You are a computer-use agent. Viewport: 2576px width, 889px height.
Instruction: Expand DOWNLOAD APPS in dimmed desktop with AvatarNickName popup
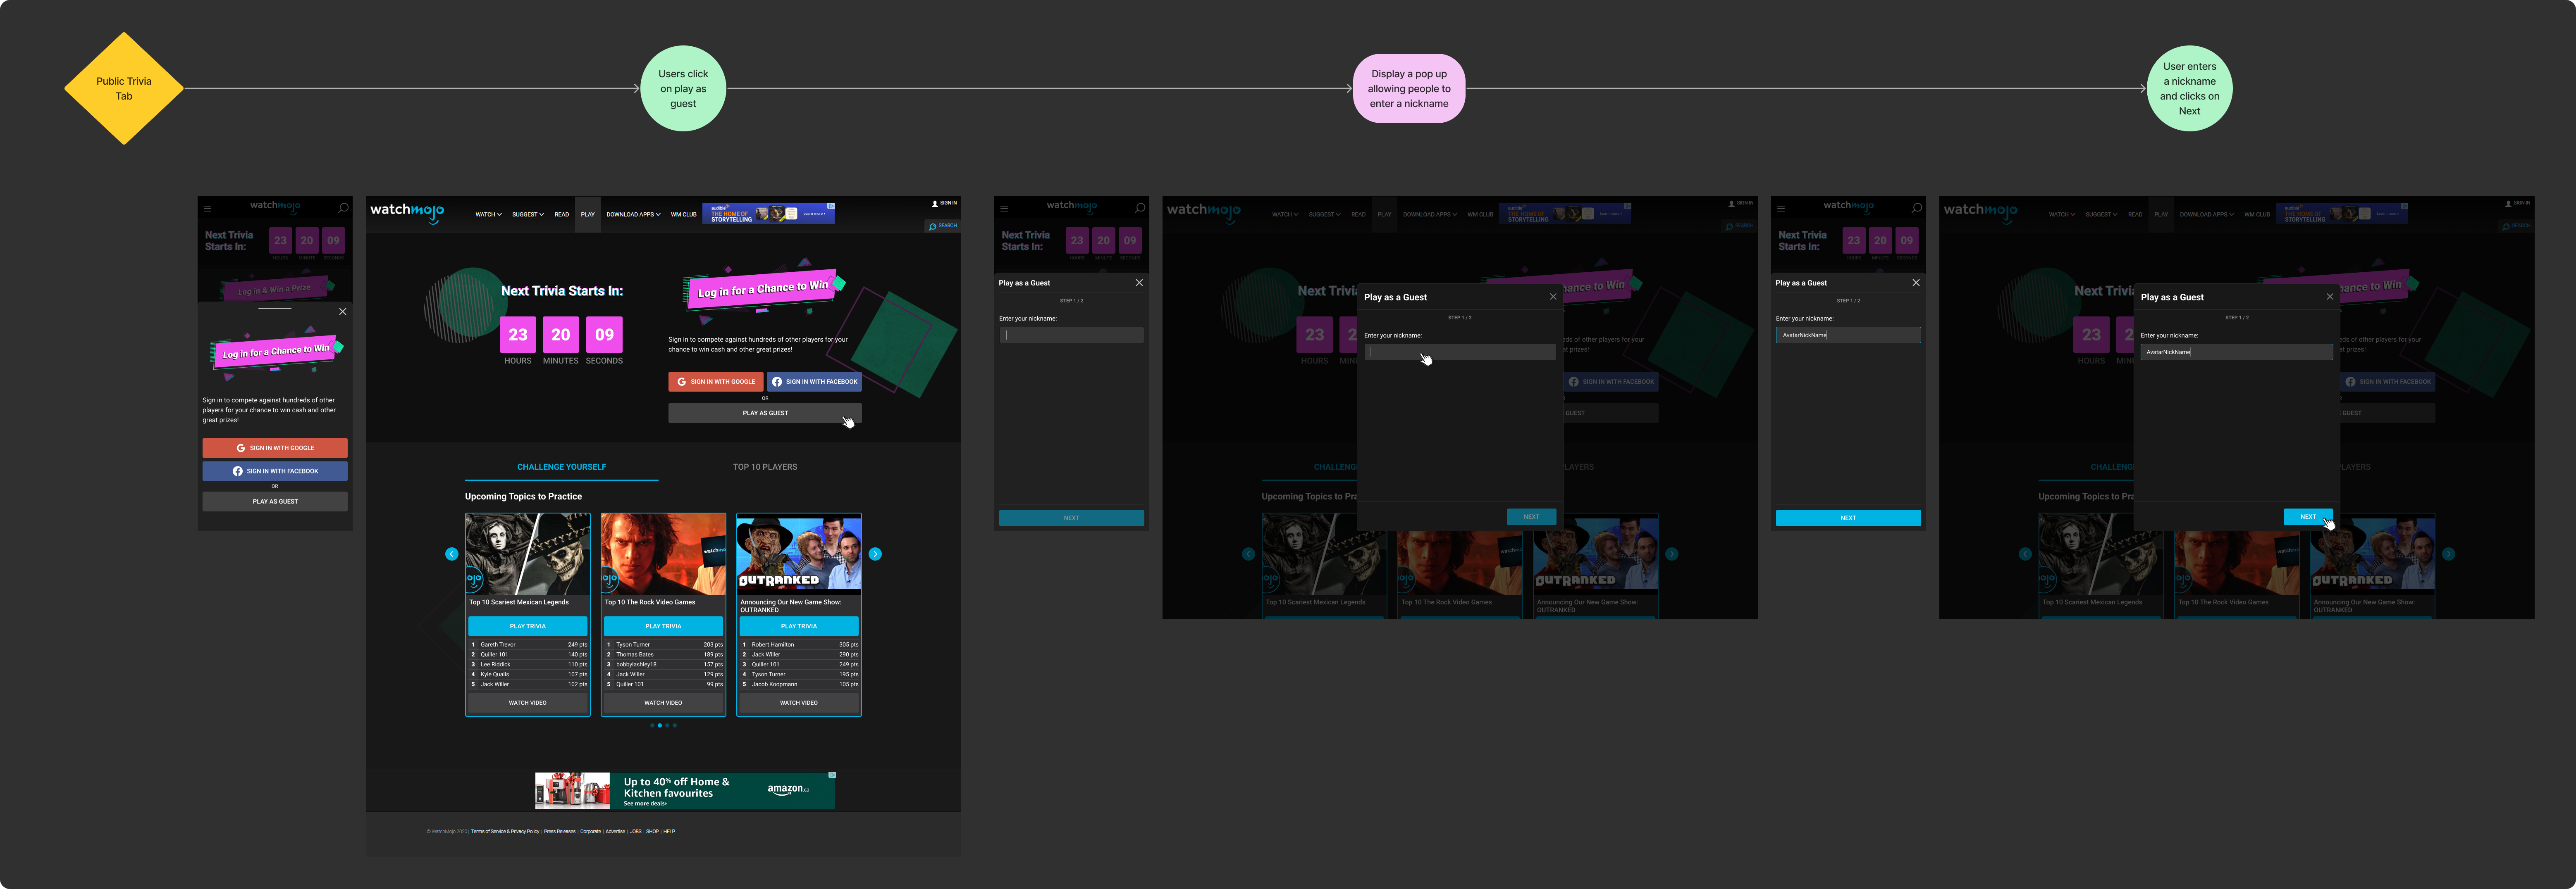pyautogui.click(x=2207, y=215)
